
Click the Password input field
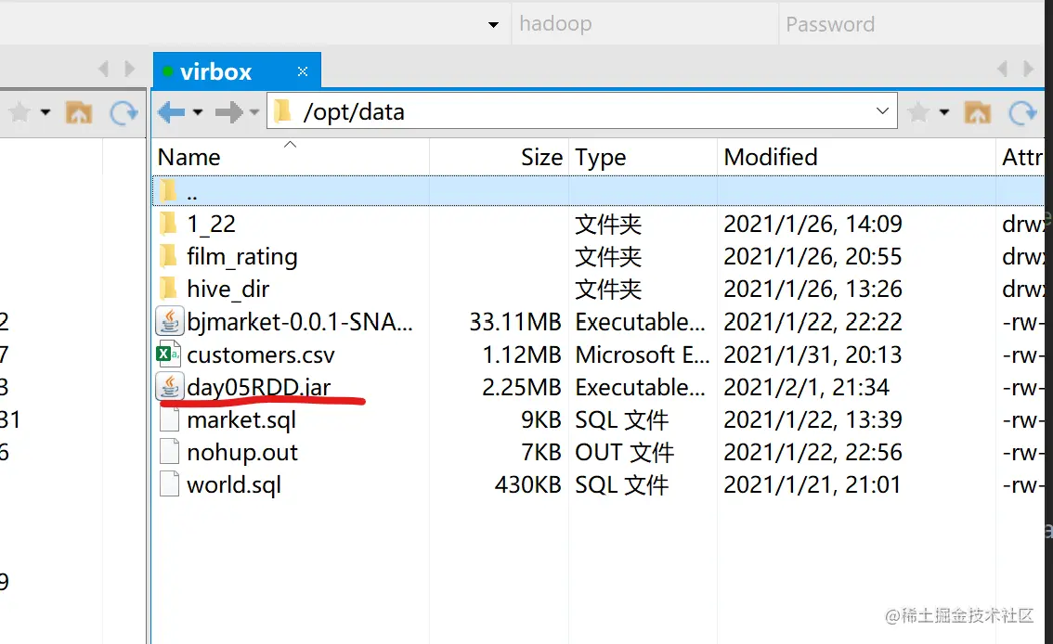click(915, 24)
